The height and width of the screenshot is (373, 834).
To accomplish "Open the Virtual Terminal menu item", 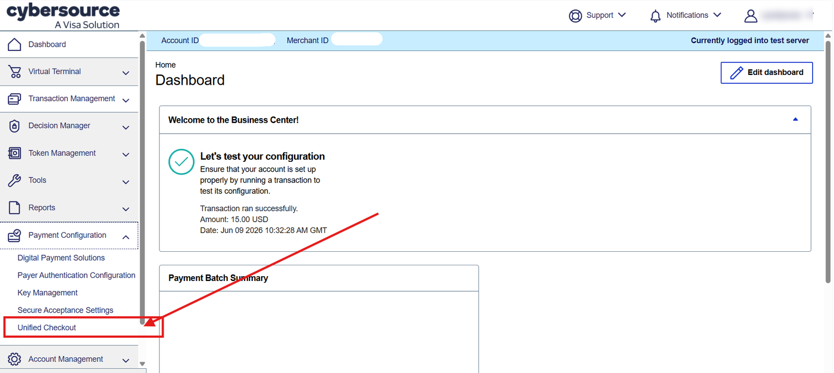I will (69, 72).
